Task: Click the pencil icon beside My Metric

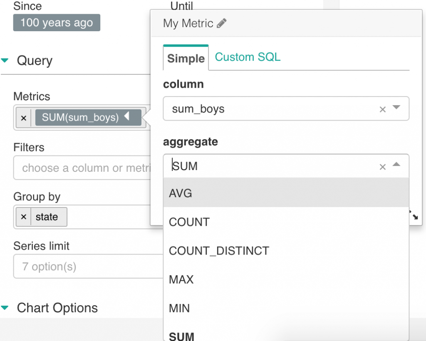Action: (222, 23)
